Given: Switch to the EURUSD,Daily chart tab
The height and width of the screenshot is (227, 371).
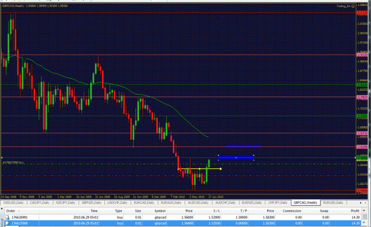Looking at the screenshot, I should pyautogui.click(x=333, y=203).
